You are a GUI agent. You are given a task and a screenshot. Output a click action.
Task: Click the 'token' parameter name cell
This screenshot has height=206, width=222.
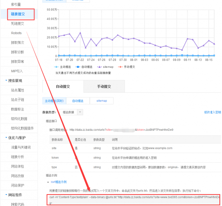[55, 158]
